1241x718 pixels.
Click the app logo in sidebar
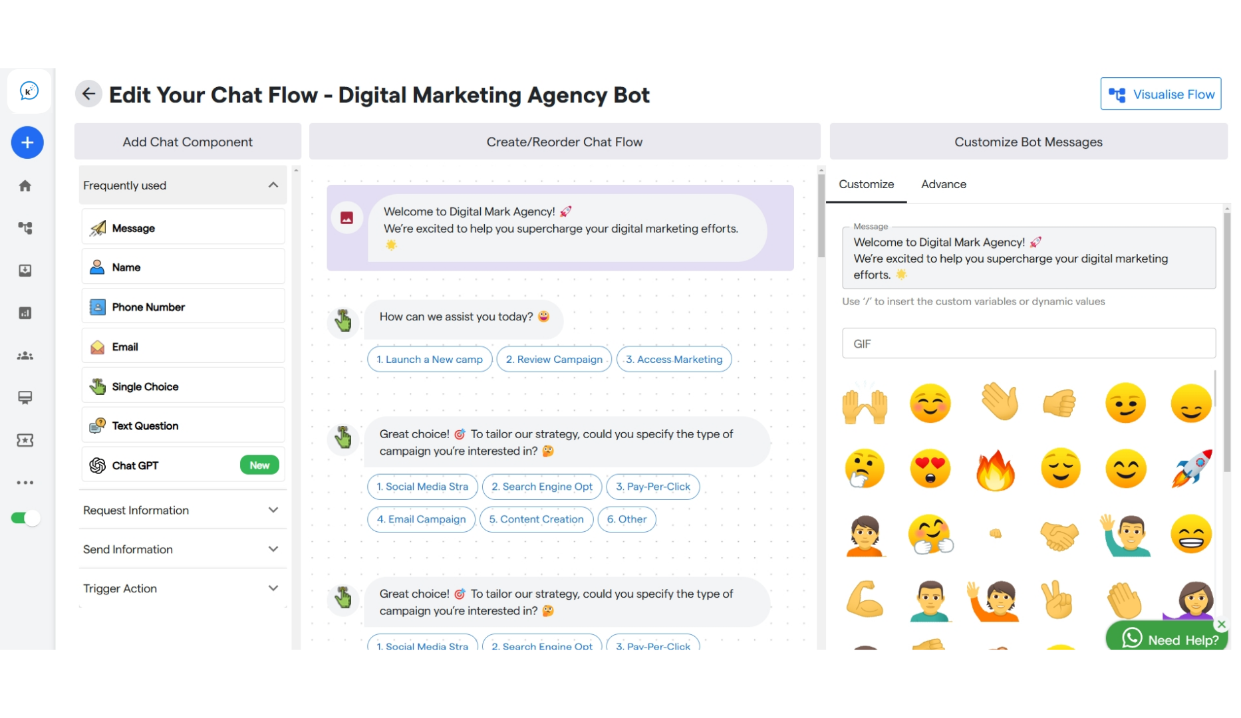pos(29,91)
